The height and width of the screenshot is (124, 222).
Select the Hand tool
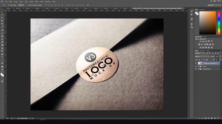pos(2,66)
